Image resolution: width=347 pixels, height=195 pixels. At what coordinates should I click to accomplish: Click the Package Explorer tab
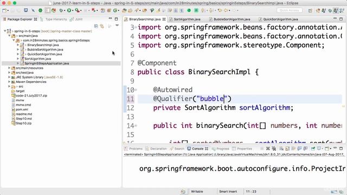tap(20, 19)
